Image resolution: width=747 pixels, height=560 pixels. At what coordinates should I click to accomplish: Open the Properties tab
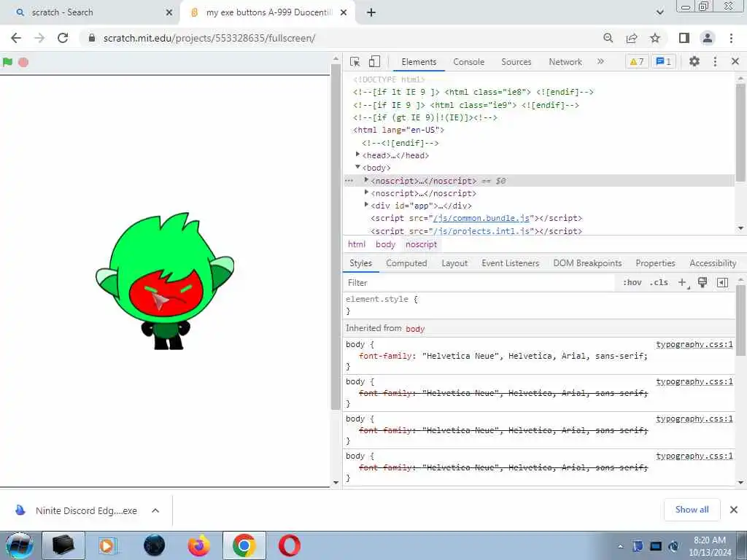(x=655, y=263)
